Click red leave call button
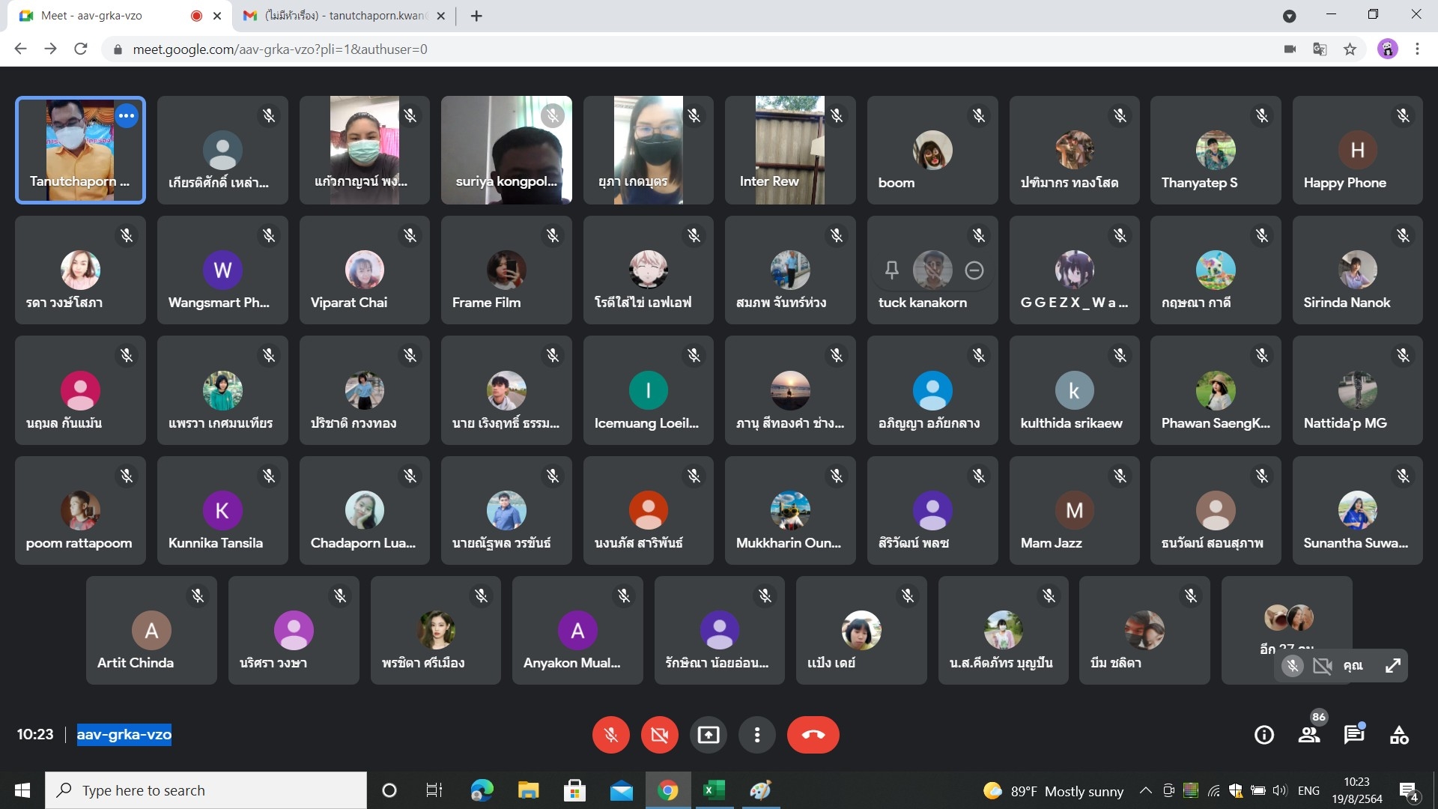The height and width of the screenshot is (809, 1438). 813,735
